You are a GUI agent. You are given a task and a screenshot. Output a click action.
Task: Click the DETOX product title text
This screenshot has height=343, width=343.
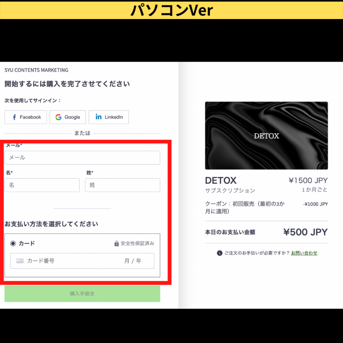pos(221,181)
